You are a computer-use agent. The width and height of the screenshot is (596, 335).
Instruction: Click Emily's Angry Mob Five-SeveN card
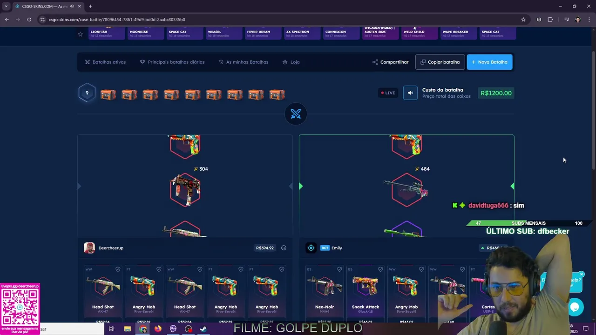406,293
